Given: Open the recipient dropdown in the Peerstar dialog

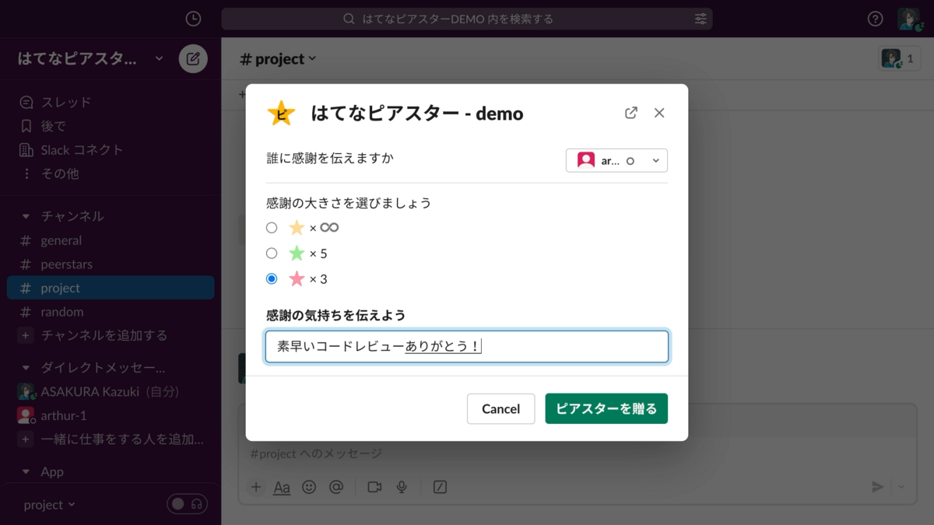Looking at the screenshot, I should click(x=616, y=160).
